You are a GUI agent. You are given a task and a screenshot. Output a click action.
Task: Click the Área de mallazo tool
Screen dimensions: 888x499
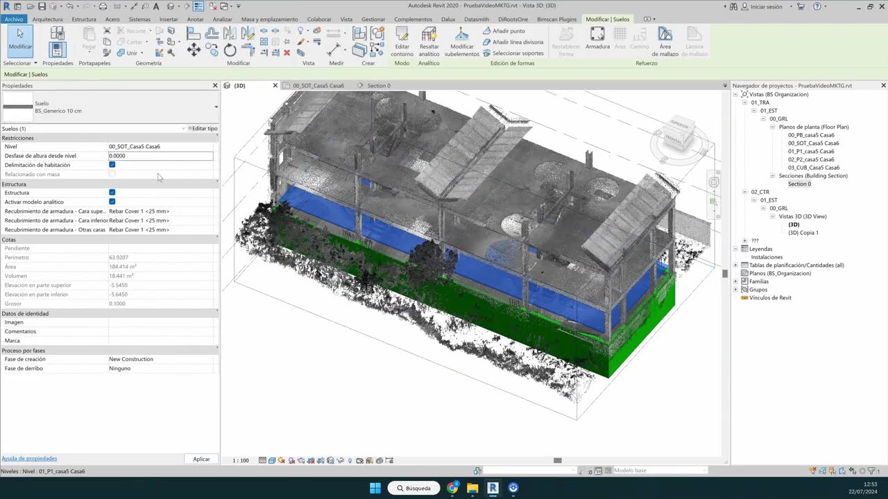[x=665, y=42]
